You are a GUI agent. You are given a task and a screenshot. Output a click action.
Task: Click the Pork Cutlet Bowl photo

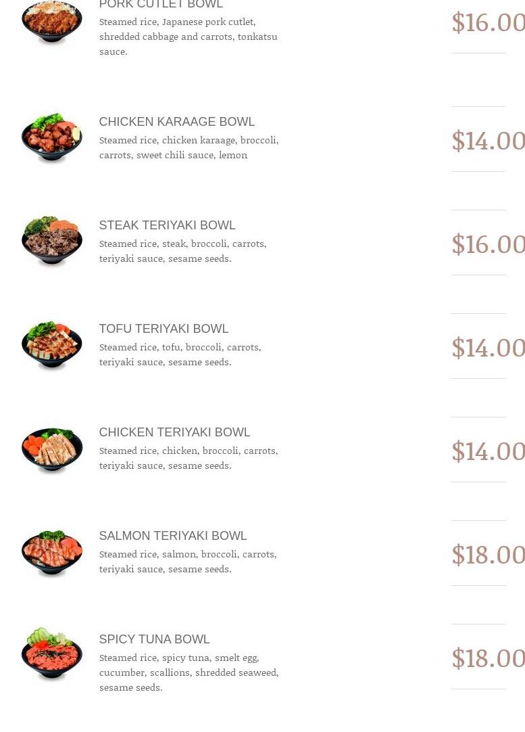[x=51, y=22]
